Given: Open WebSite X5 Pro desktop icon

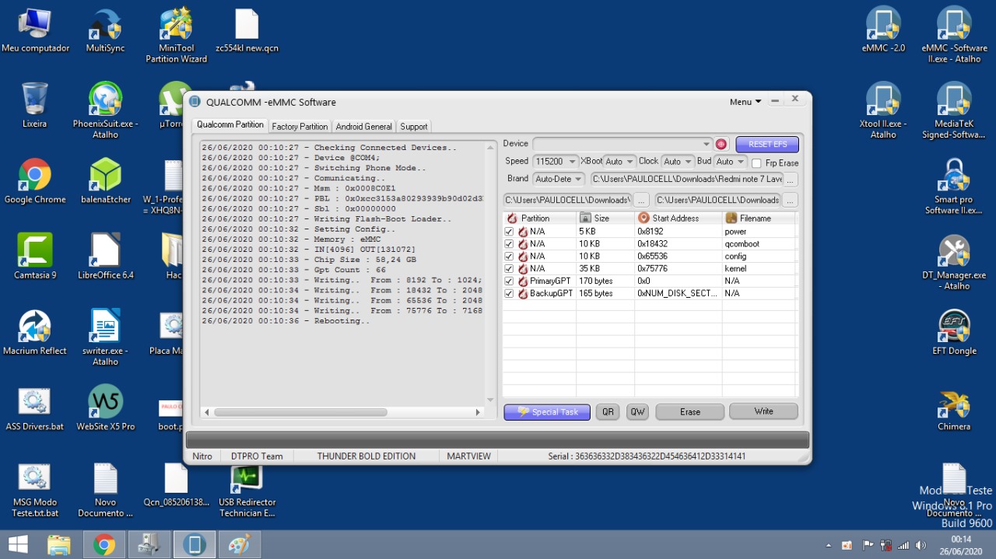Looking at the screenshot, I should pos(106,408).
